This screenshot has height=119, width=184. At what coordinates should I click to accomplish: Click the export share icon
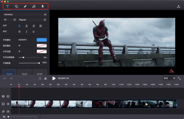pyautogui.click(x=178, y=6)
